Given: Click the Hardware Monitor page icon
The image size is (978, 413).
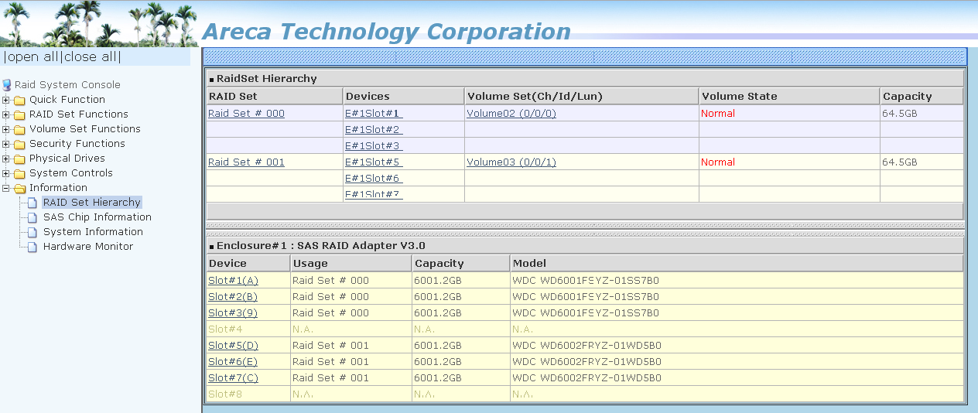Looking at the screenshot, I should click(x=32, y=247).
